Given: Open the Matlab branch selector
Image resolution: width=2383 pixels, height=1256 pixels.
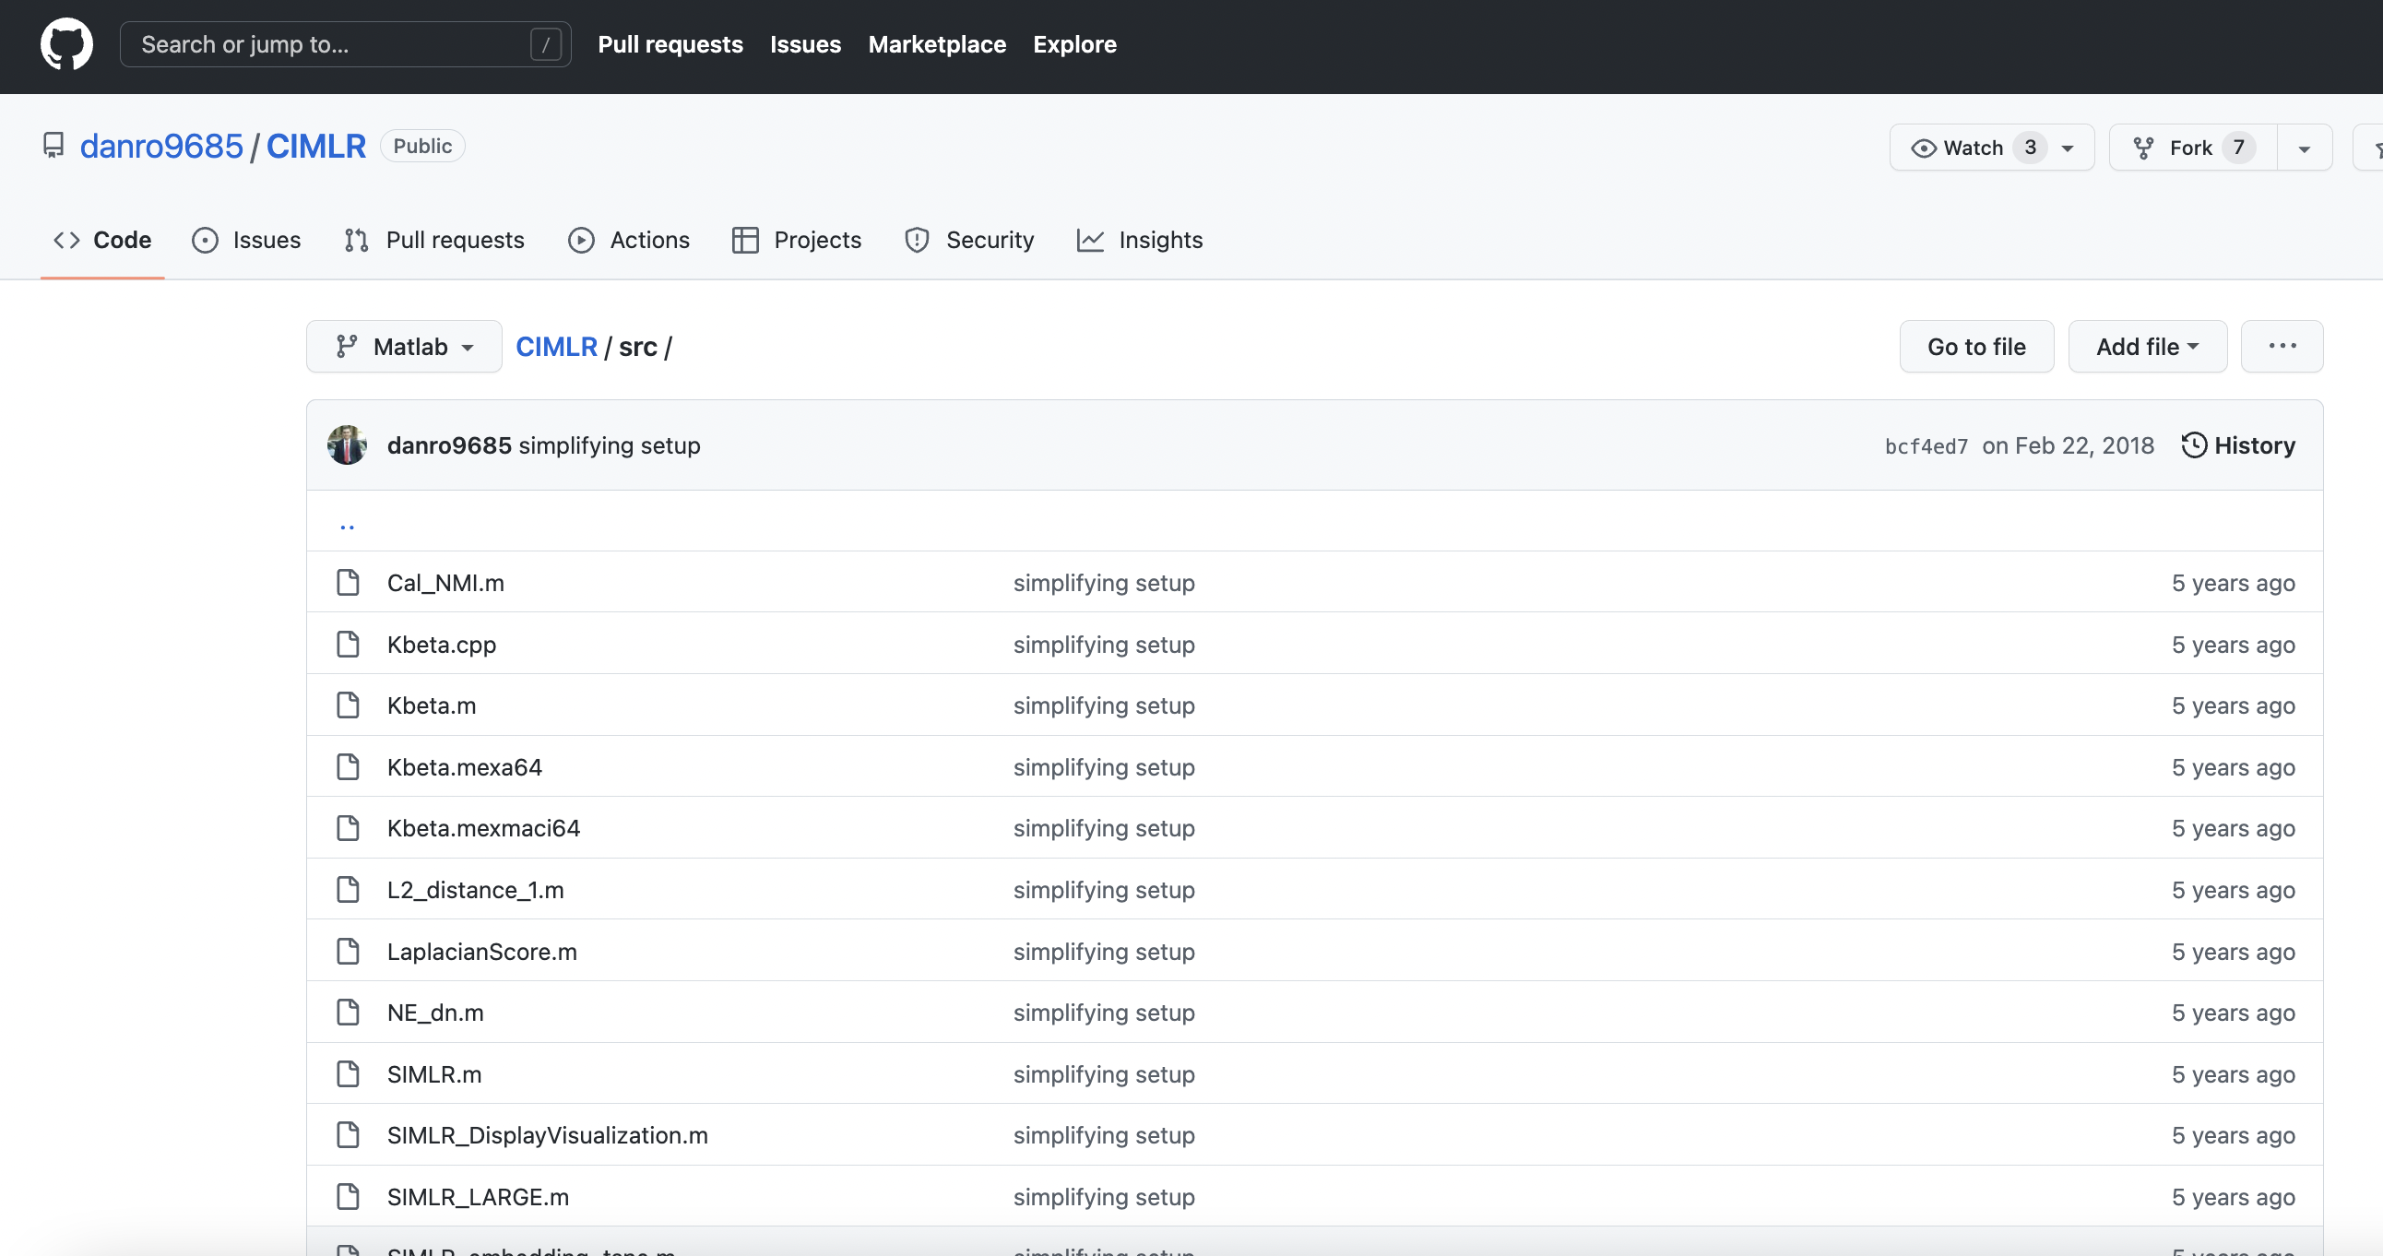Looking at the screenshot, I should pyautogui.click(x=404, y=346).
